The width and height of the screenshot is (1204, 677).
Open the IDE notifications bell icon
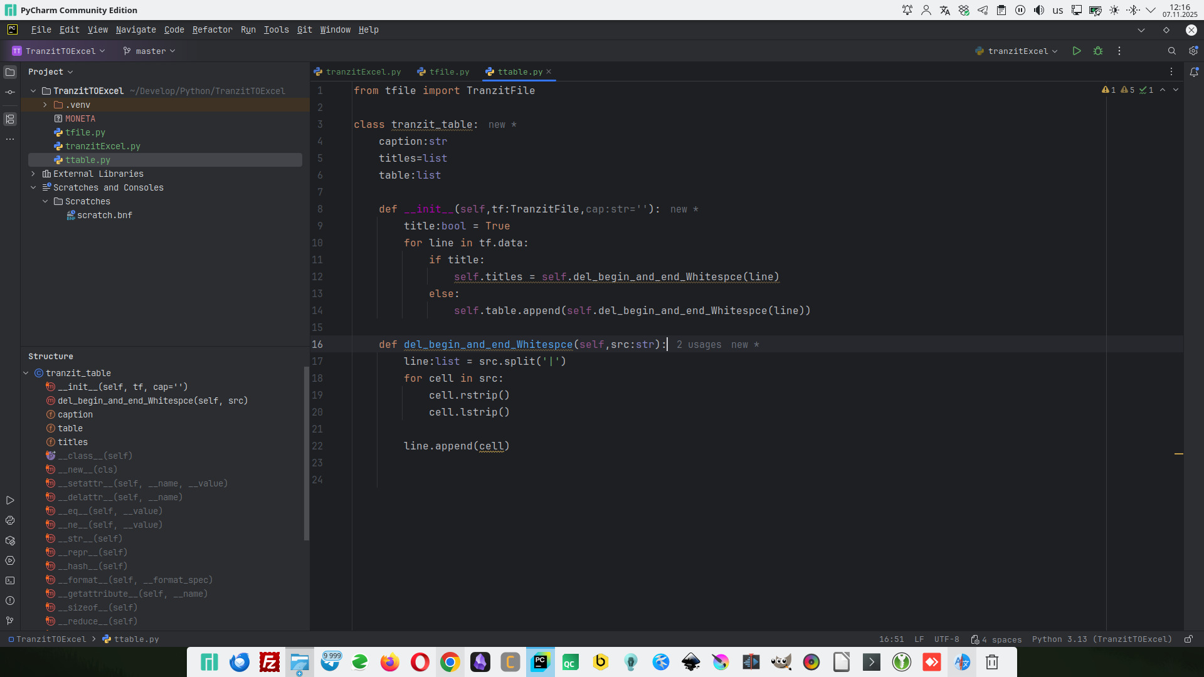1194,72
